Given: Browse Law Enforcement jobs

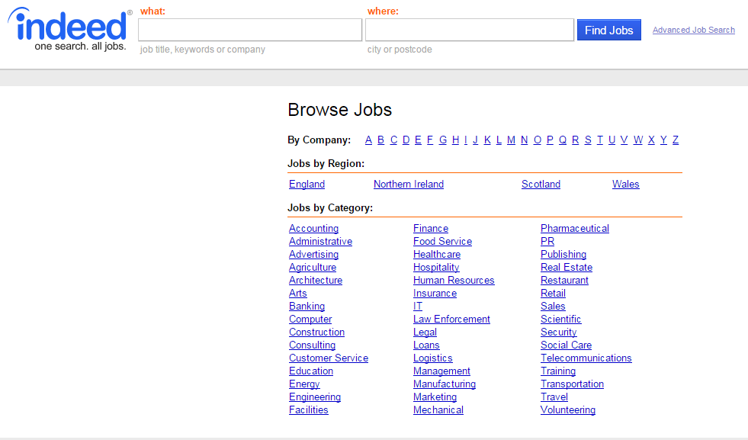Looking at the screenshot, I should click(x=451, y=319).
